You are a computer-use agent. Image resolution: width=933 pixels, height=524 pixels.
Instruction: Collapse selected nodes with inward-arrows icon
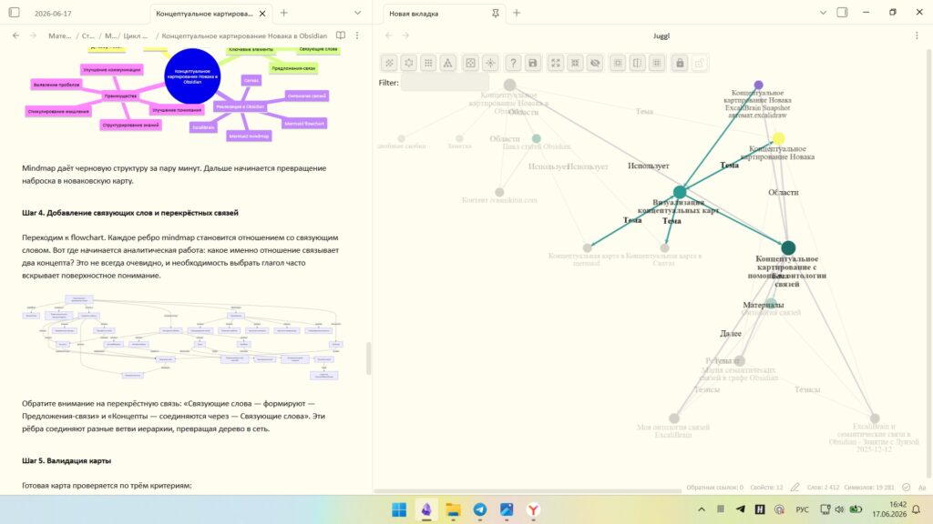575,63
